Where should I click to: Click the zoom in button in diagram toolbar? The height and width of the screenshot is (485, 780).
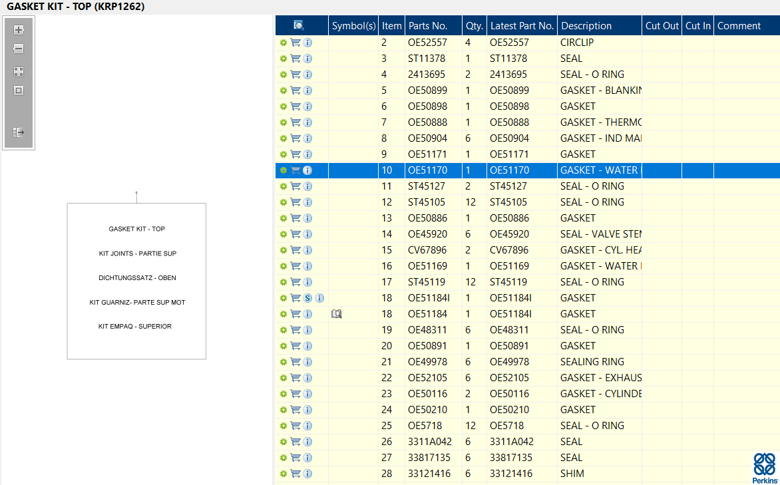19,30
